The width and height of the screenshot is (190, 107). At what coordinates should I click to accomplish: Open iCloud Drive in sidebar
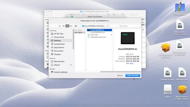[x=59, y=37]
